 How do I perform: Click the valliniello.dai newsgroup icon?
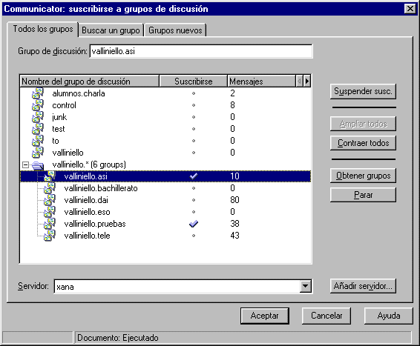(x=50, y=200)
